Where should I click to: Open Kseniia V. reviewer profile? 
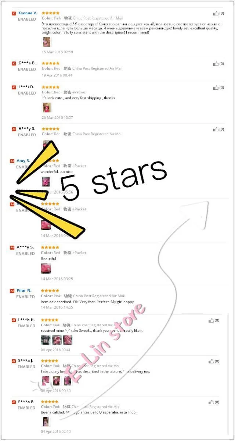28,13
